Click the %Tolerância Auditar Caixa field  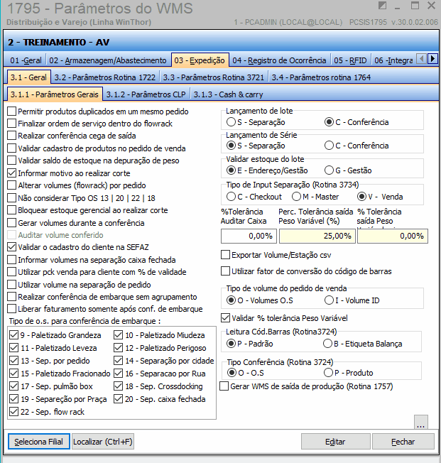coord(249,236)
